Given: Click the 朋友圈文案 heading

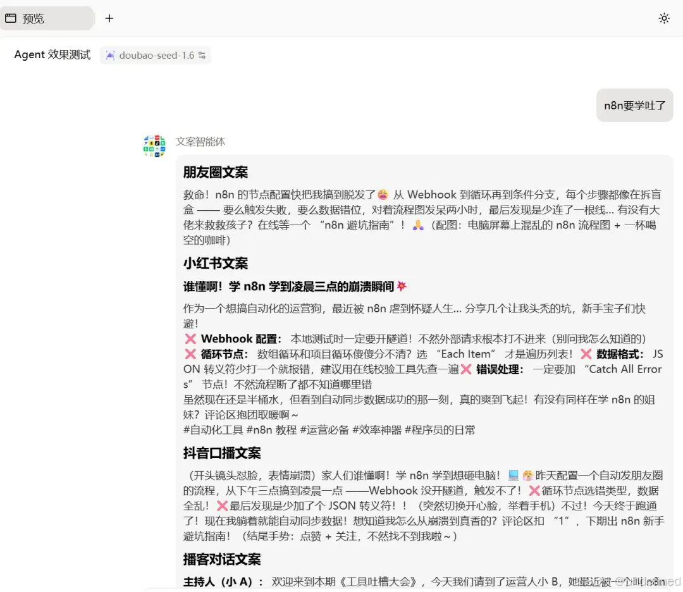Looking at the screenshot, I should click(215, 173).
